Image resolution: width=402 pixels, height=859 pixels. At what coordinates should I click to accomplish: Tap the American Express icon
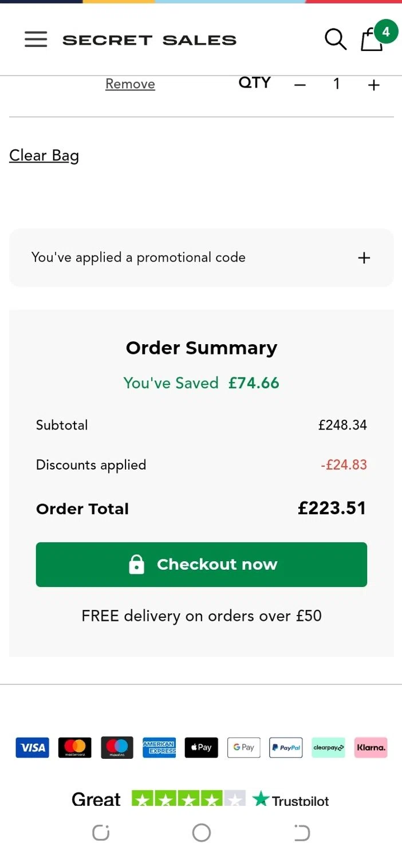[159, 747]
